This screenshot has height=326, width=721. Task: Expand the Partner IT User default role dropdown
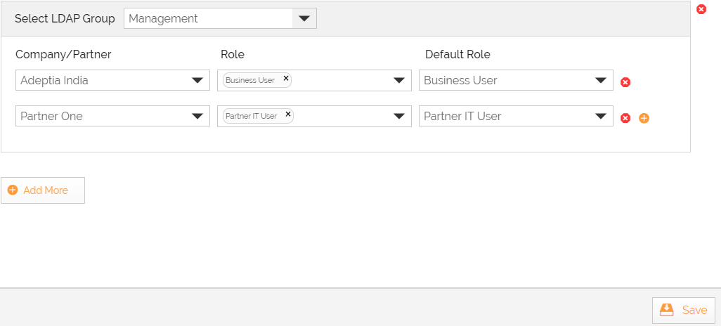(602, 117)
